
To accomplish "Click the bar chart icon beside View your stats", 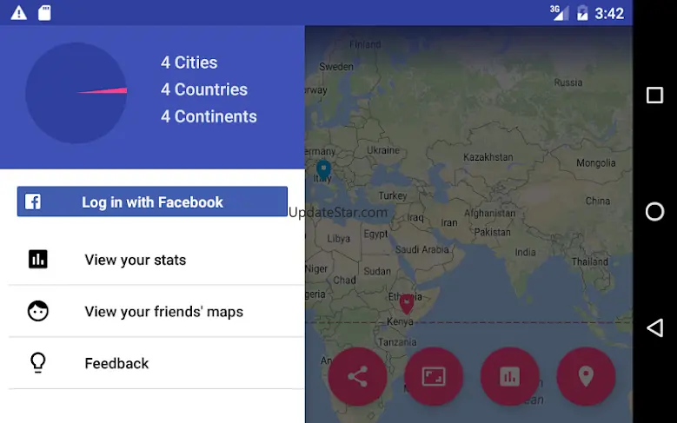I will click(x=38, y=259).
